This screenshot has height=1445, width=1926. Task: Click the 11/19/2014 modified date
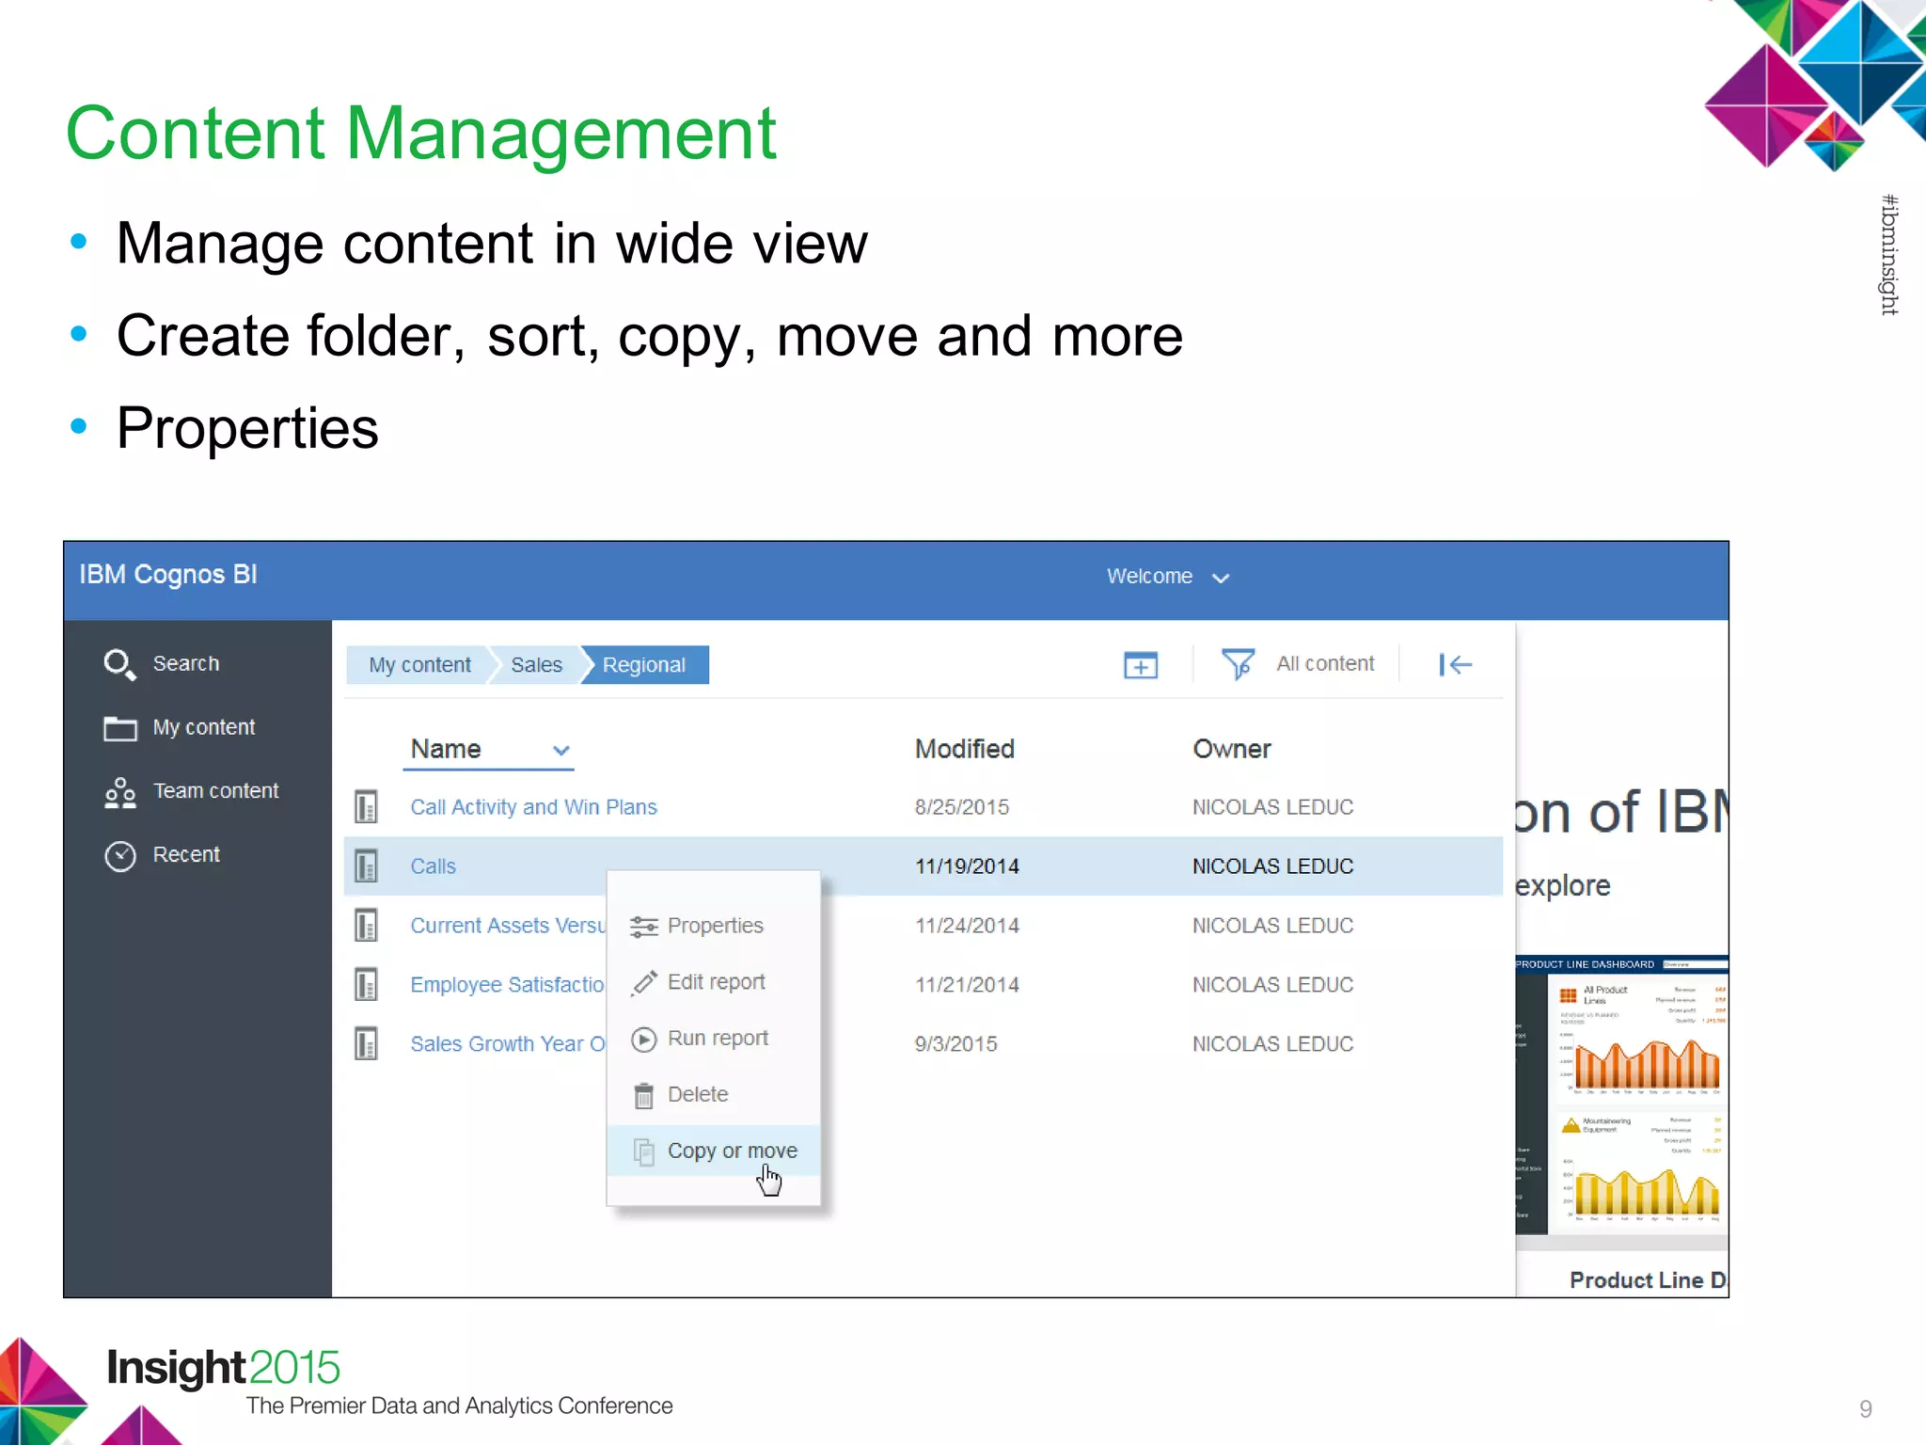click(967, 866)
